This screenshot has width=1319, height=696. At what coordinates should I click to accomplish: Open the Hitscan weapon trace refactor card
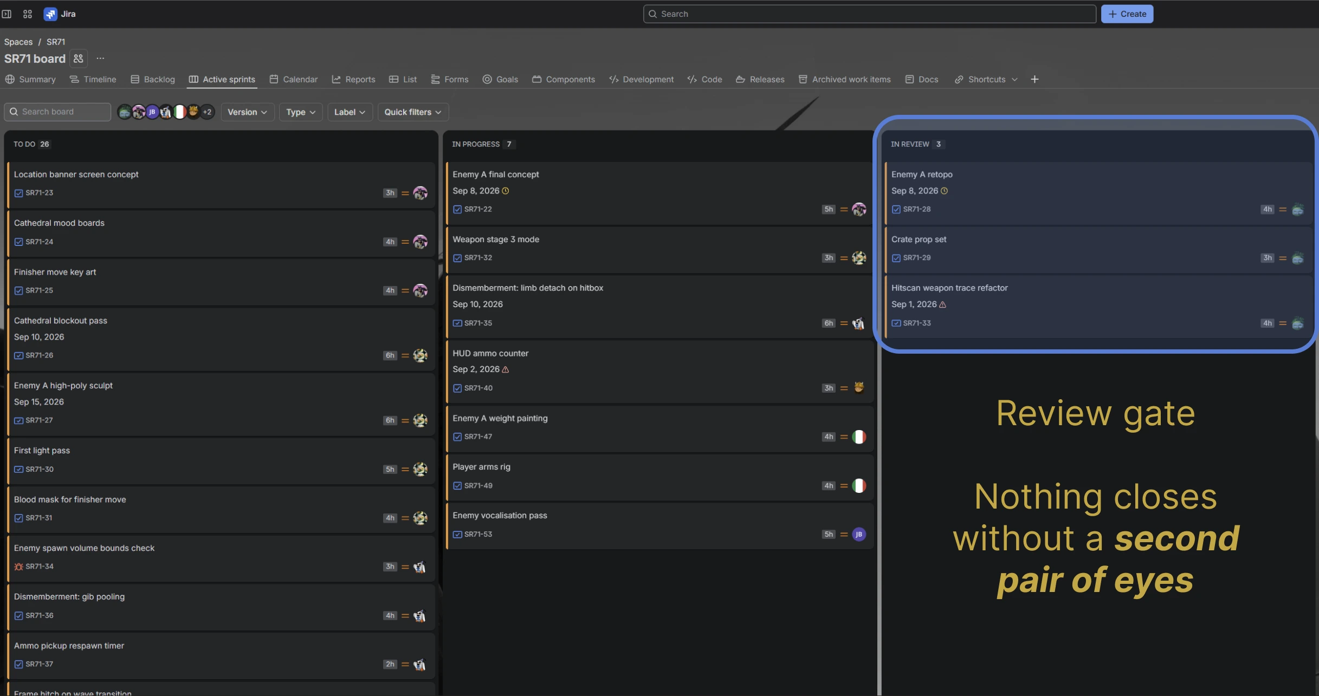[1098, 307]
